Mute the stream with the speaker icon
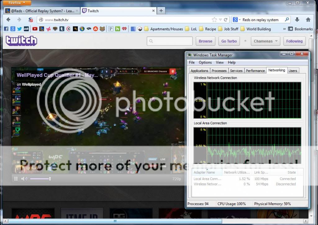This screenshot has width=318, height=225. [24, 179]
